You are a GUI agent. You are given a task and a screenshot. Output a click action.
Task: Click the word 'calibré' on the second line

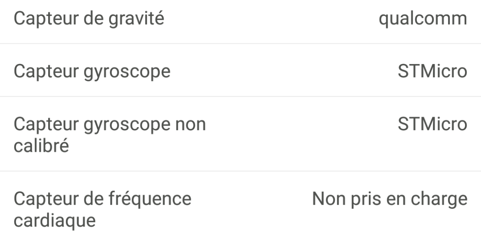coord(42,146)
